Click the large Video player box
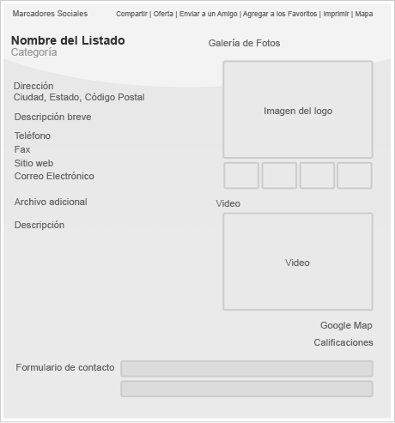The image size is (395, 423). [x=298, y=262]
